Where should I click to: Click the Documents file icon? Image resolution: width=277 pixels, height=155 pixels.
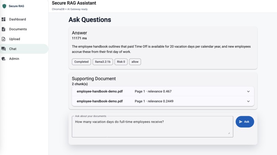point(3,29)
